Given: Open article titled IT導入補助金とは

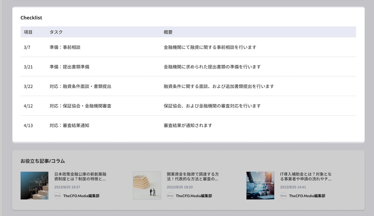Looking at the screenshot, I should point(306,176).
